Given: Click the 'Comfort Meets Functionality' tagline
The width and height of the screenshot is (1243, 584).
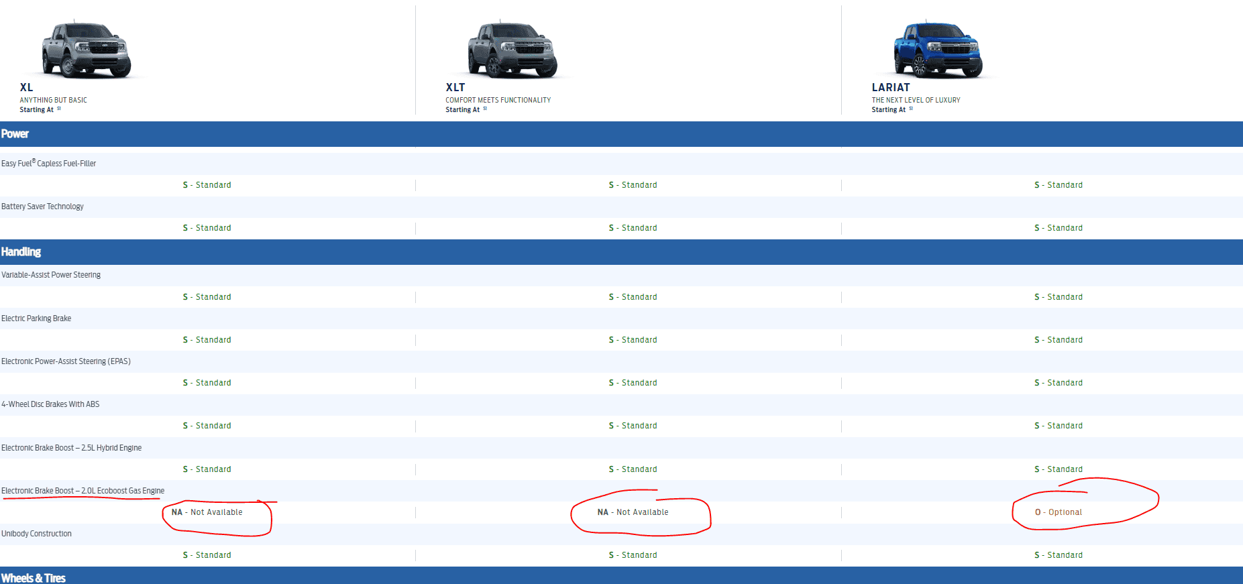Looking at the screenshot, I should point(498,100).
